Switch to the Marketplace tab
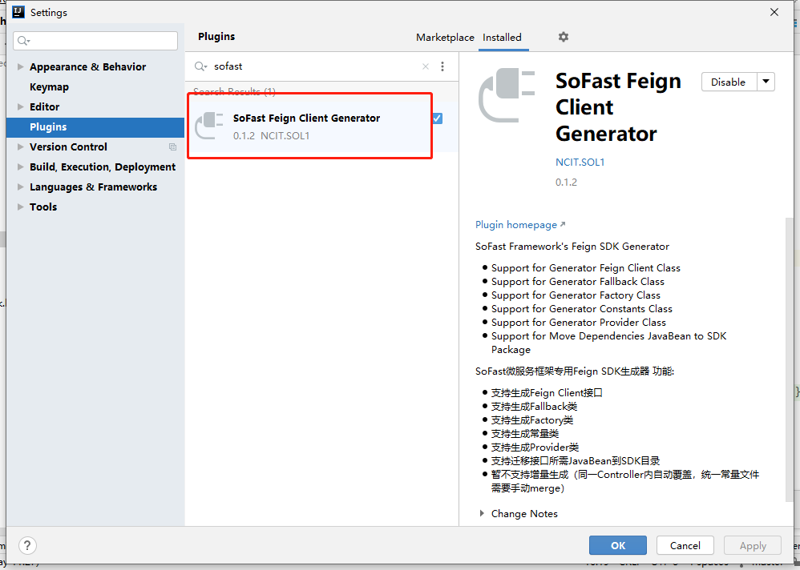Viewport: 800px width, 570px height. coord(445,38)
